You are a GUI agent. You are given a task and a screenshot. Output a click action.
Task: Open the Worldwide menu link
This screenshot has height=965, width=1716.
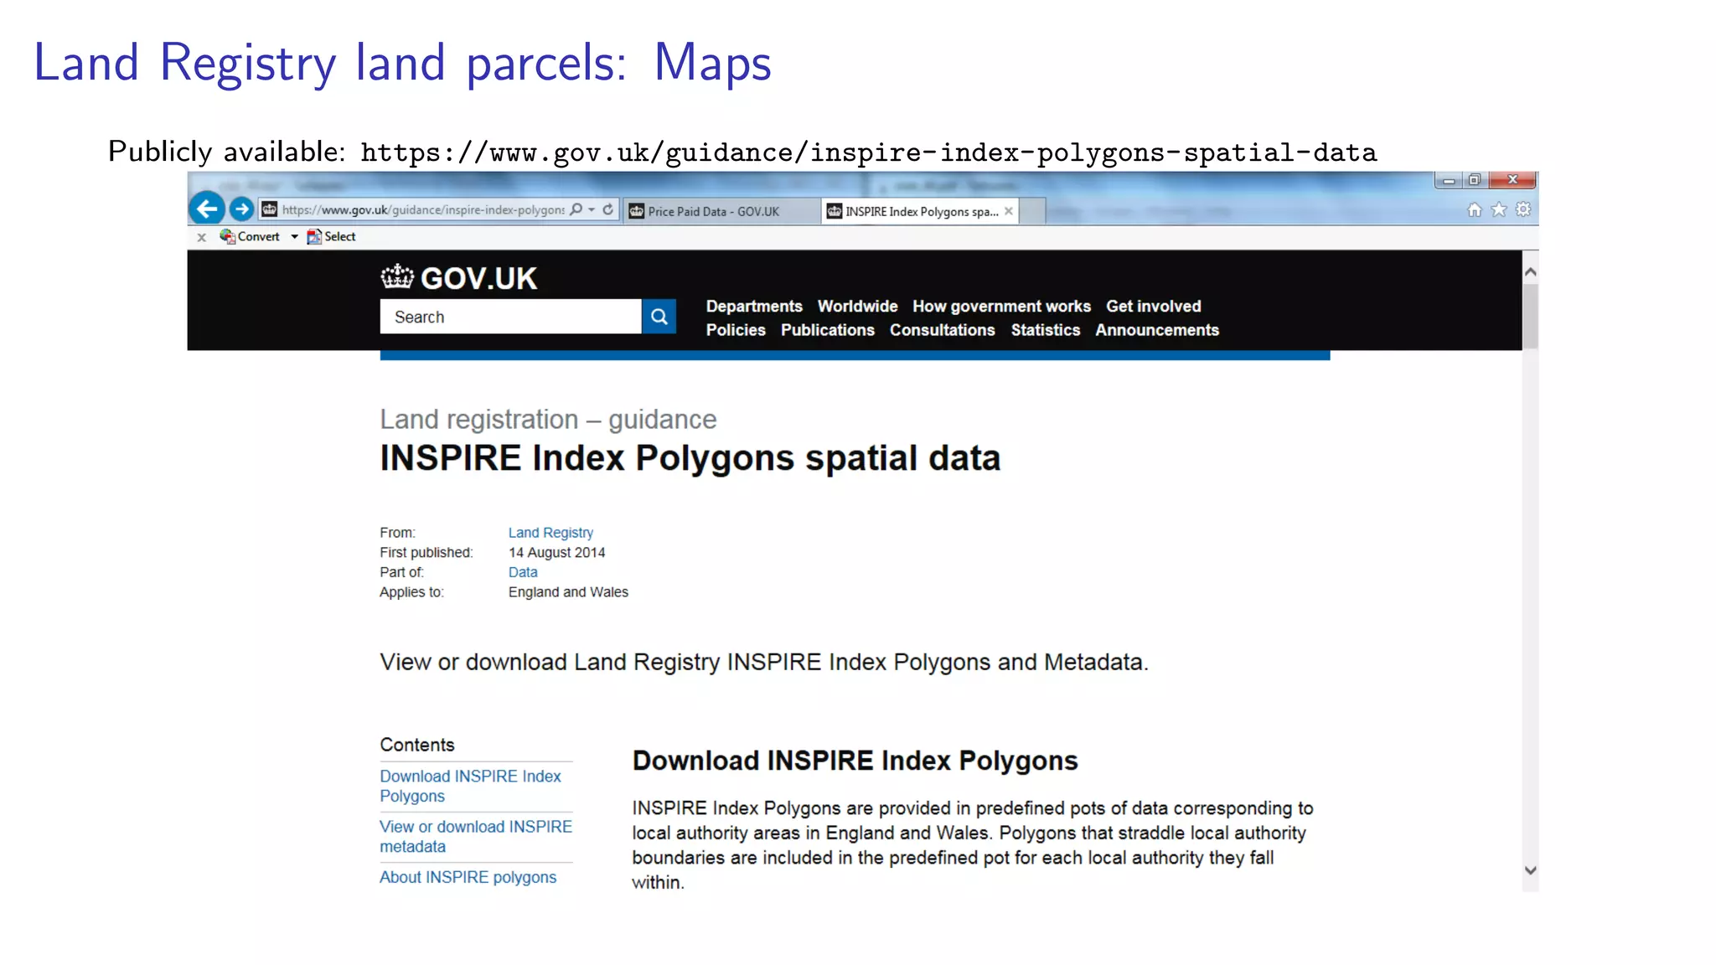[857, 307]
